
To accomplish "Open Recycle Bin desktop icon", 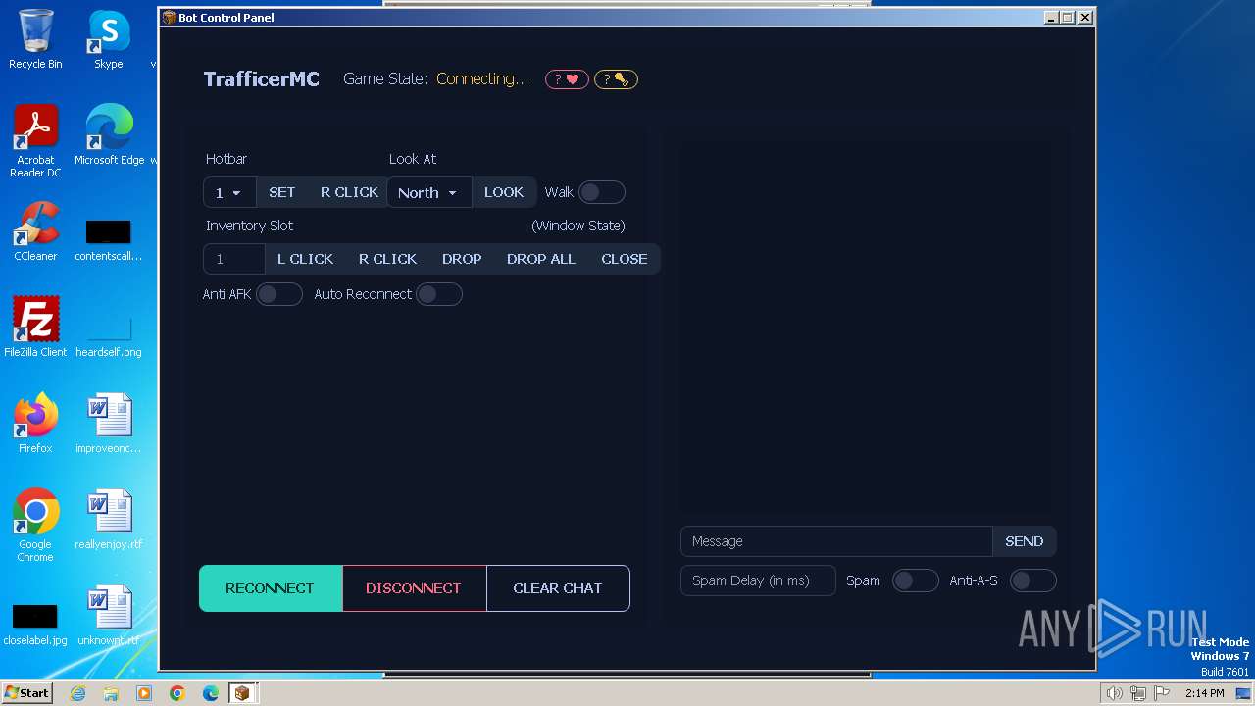I will coord(35,39).
